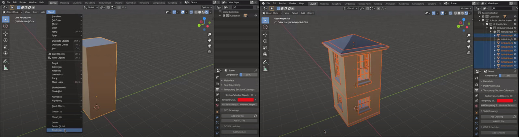Open Transform submenu in Object menu
Image resolution: width=519 pixels, height=137 pixels.
tap(65, 16)
